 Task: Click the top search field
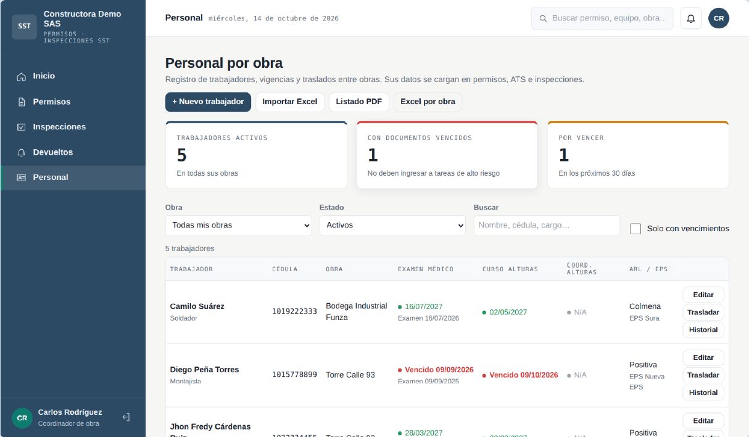click(x=602, y=18)
